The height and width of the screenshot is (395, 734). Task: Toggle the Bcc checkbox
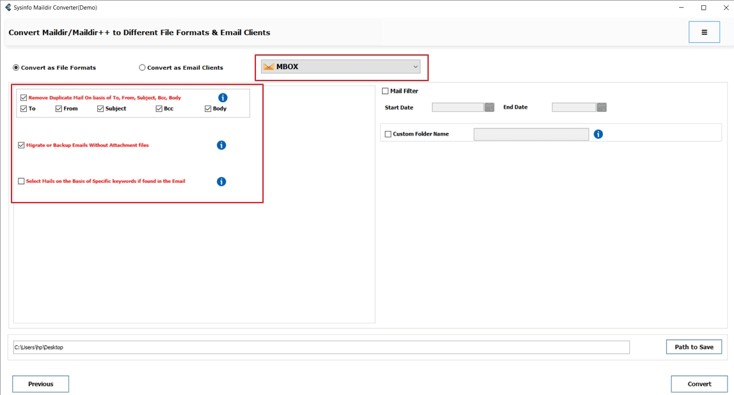pyautogui.click(x=159, y=109)
